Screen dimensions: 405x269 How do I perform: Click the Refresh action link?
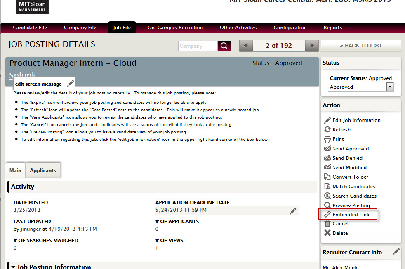click(x=341, y=130)
